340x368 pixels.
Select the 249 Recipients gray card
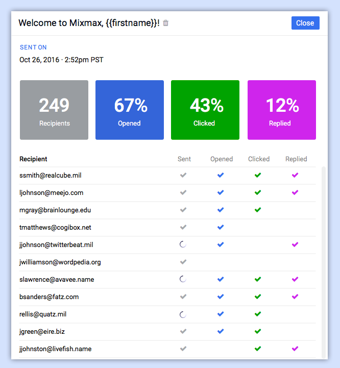[54, 110]
